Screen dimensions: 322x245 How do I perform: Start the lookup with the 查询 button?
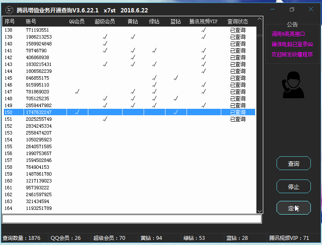[293, 163]
